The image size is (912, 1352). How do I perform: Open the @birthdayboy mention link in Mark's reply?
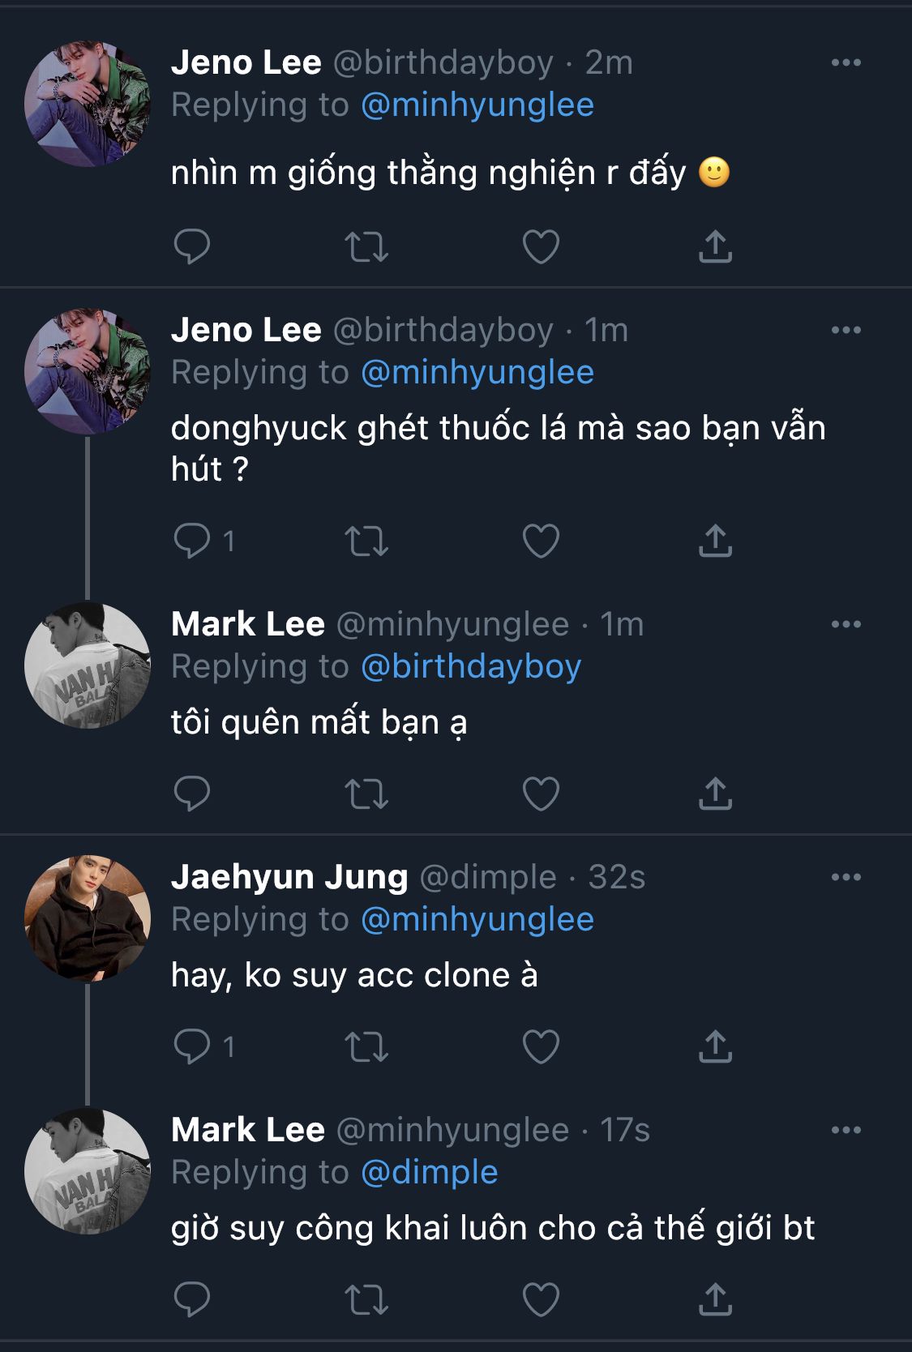tap(470, 666)
